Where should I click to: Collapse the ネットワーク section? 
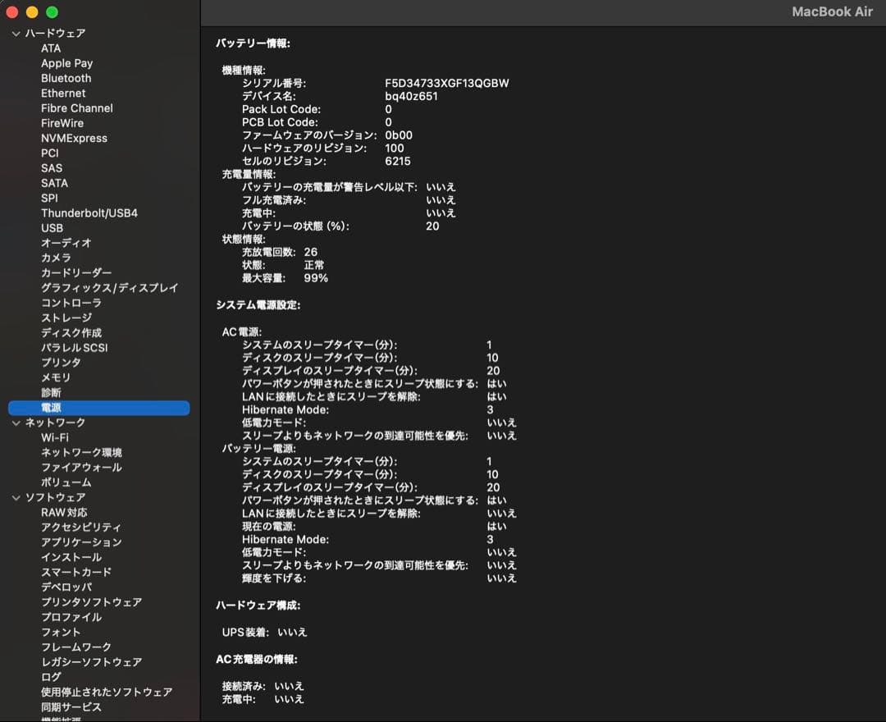pyautogui.click(x=16, y=423)
